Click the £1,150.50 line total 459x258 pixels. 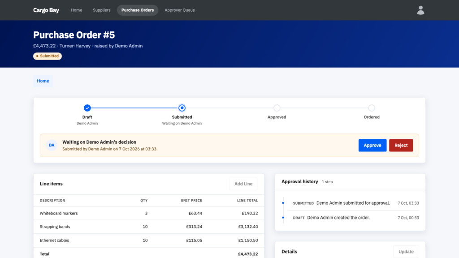pyautogui.click(x=248, y=240)
